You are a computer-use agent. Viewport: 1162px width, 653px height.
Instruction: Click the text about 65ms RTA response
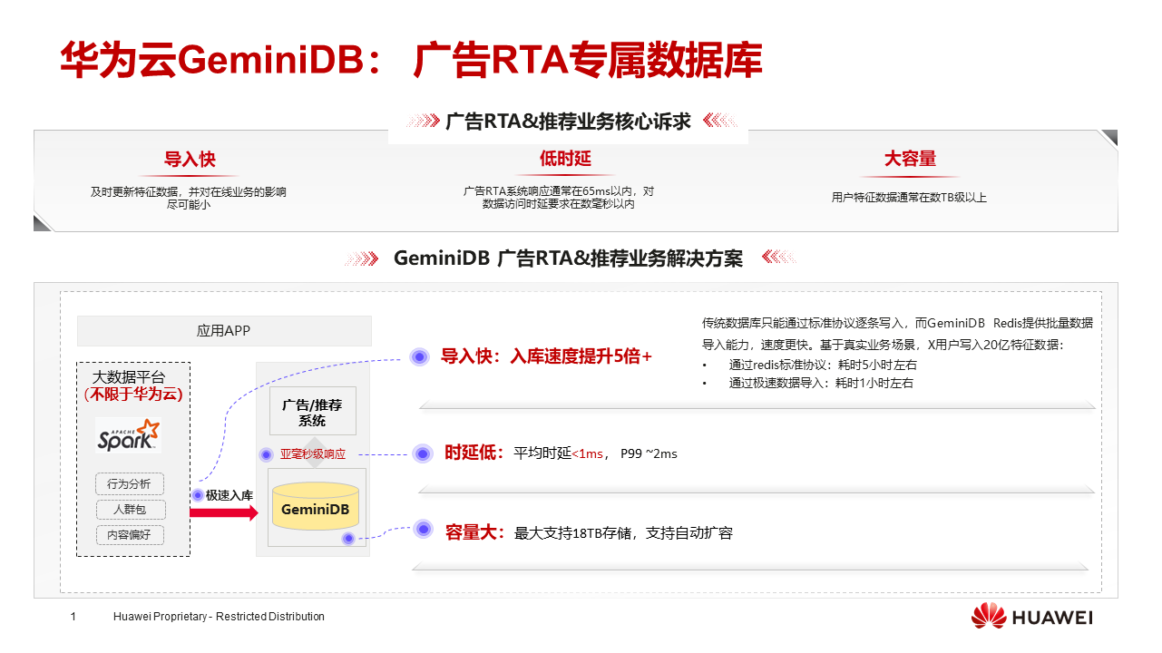559,198
